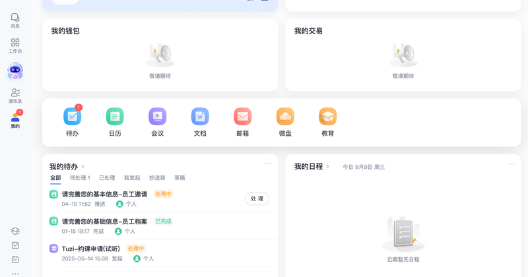The height and width of the screenshot is (277, 528).
Task: Open the robot assistant avatar
Action: (x=15, y=71)
